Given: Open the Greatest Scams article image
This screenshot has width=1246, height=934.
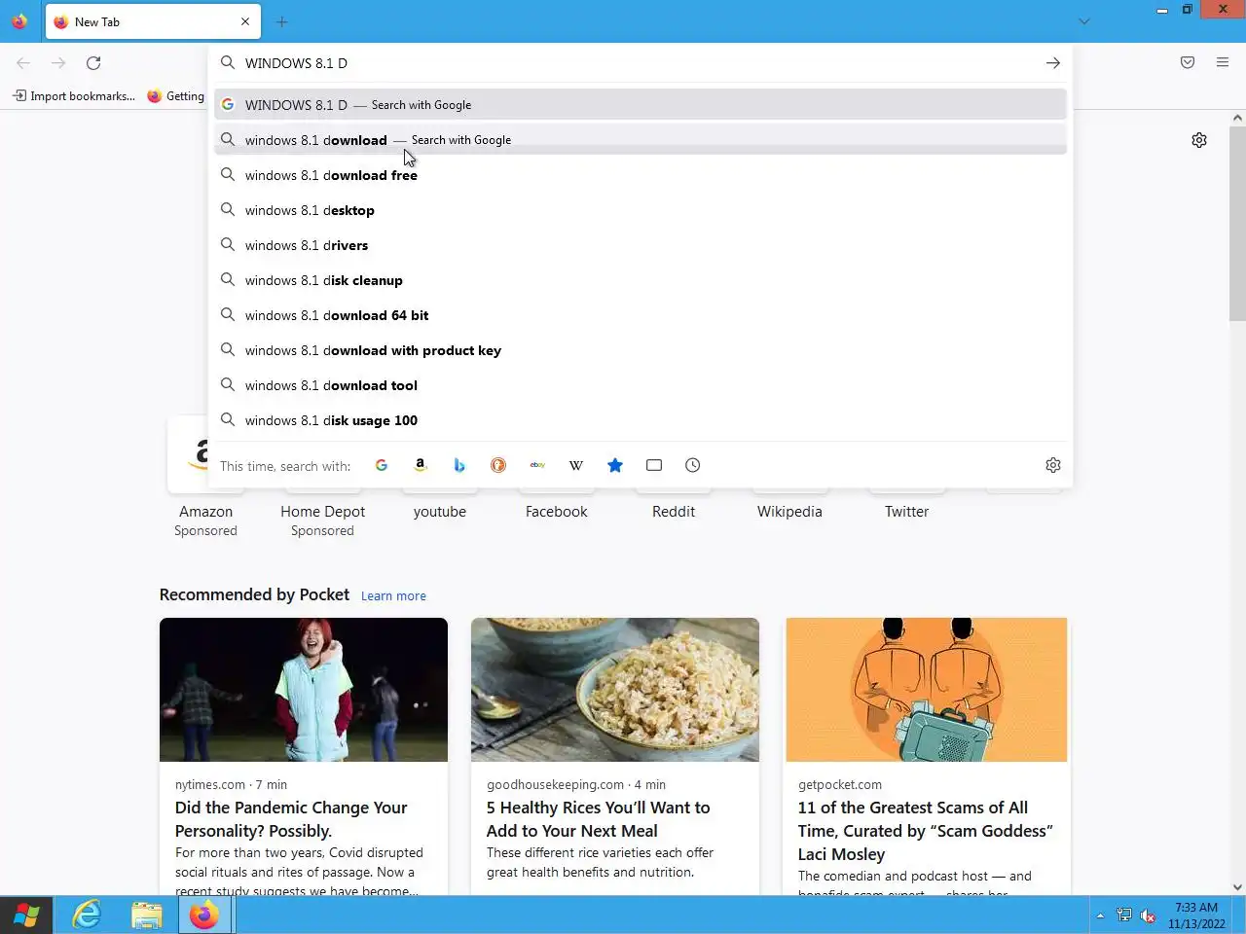Looking at the screenshot, I should [x=927, y=690].
